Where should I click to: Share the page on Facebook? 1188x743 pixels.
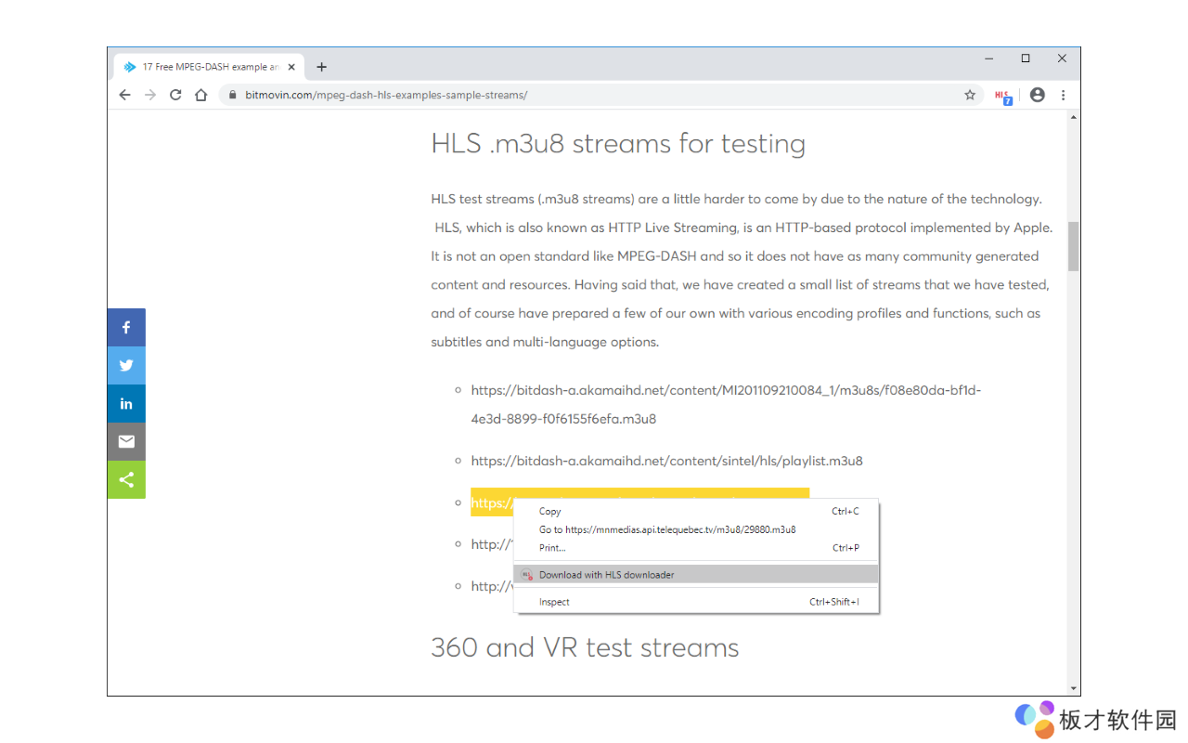[126, 327]
